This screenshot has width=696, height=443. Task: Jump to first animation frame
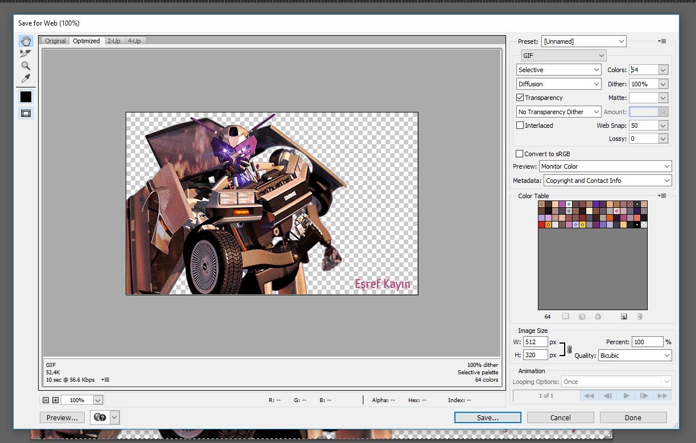[x=589, y=395]
